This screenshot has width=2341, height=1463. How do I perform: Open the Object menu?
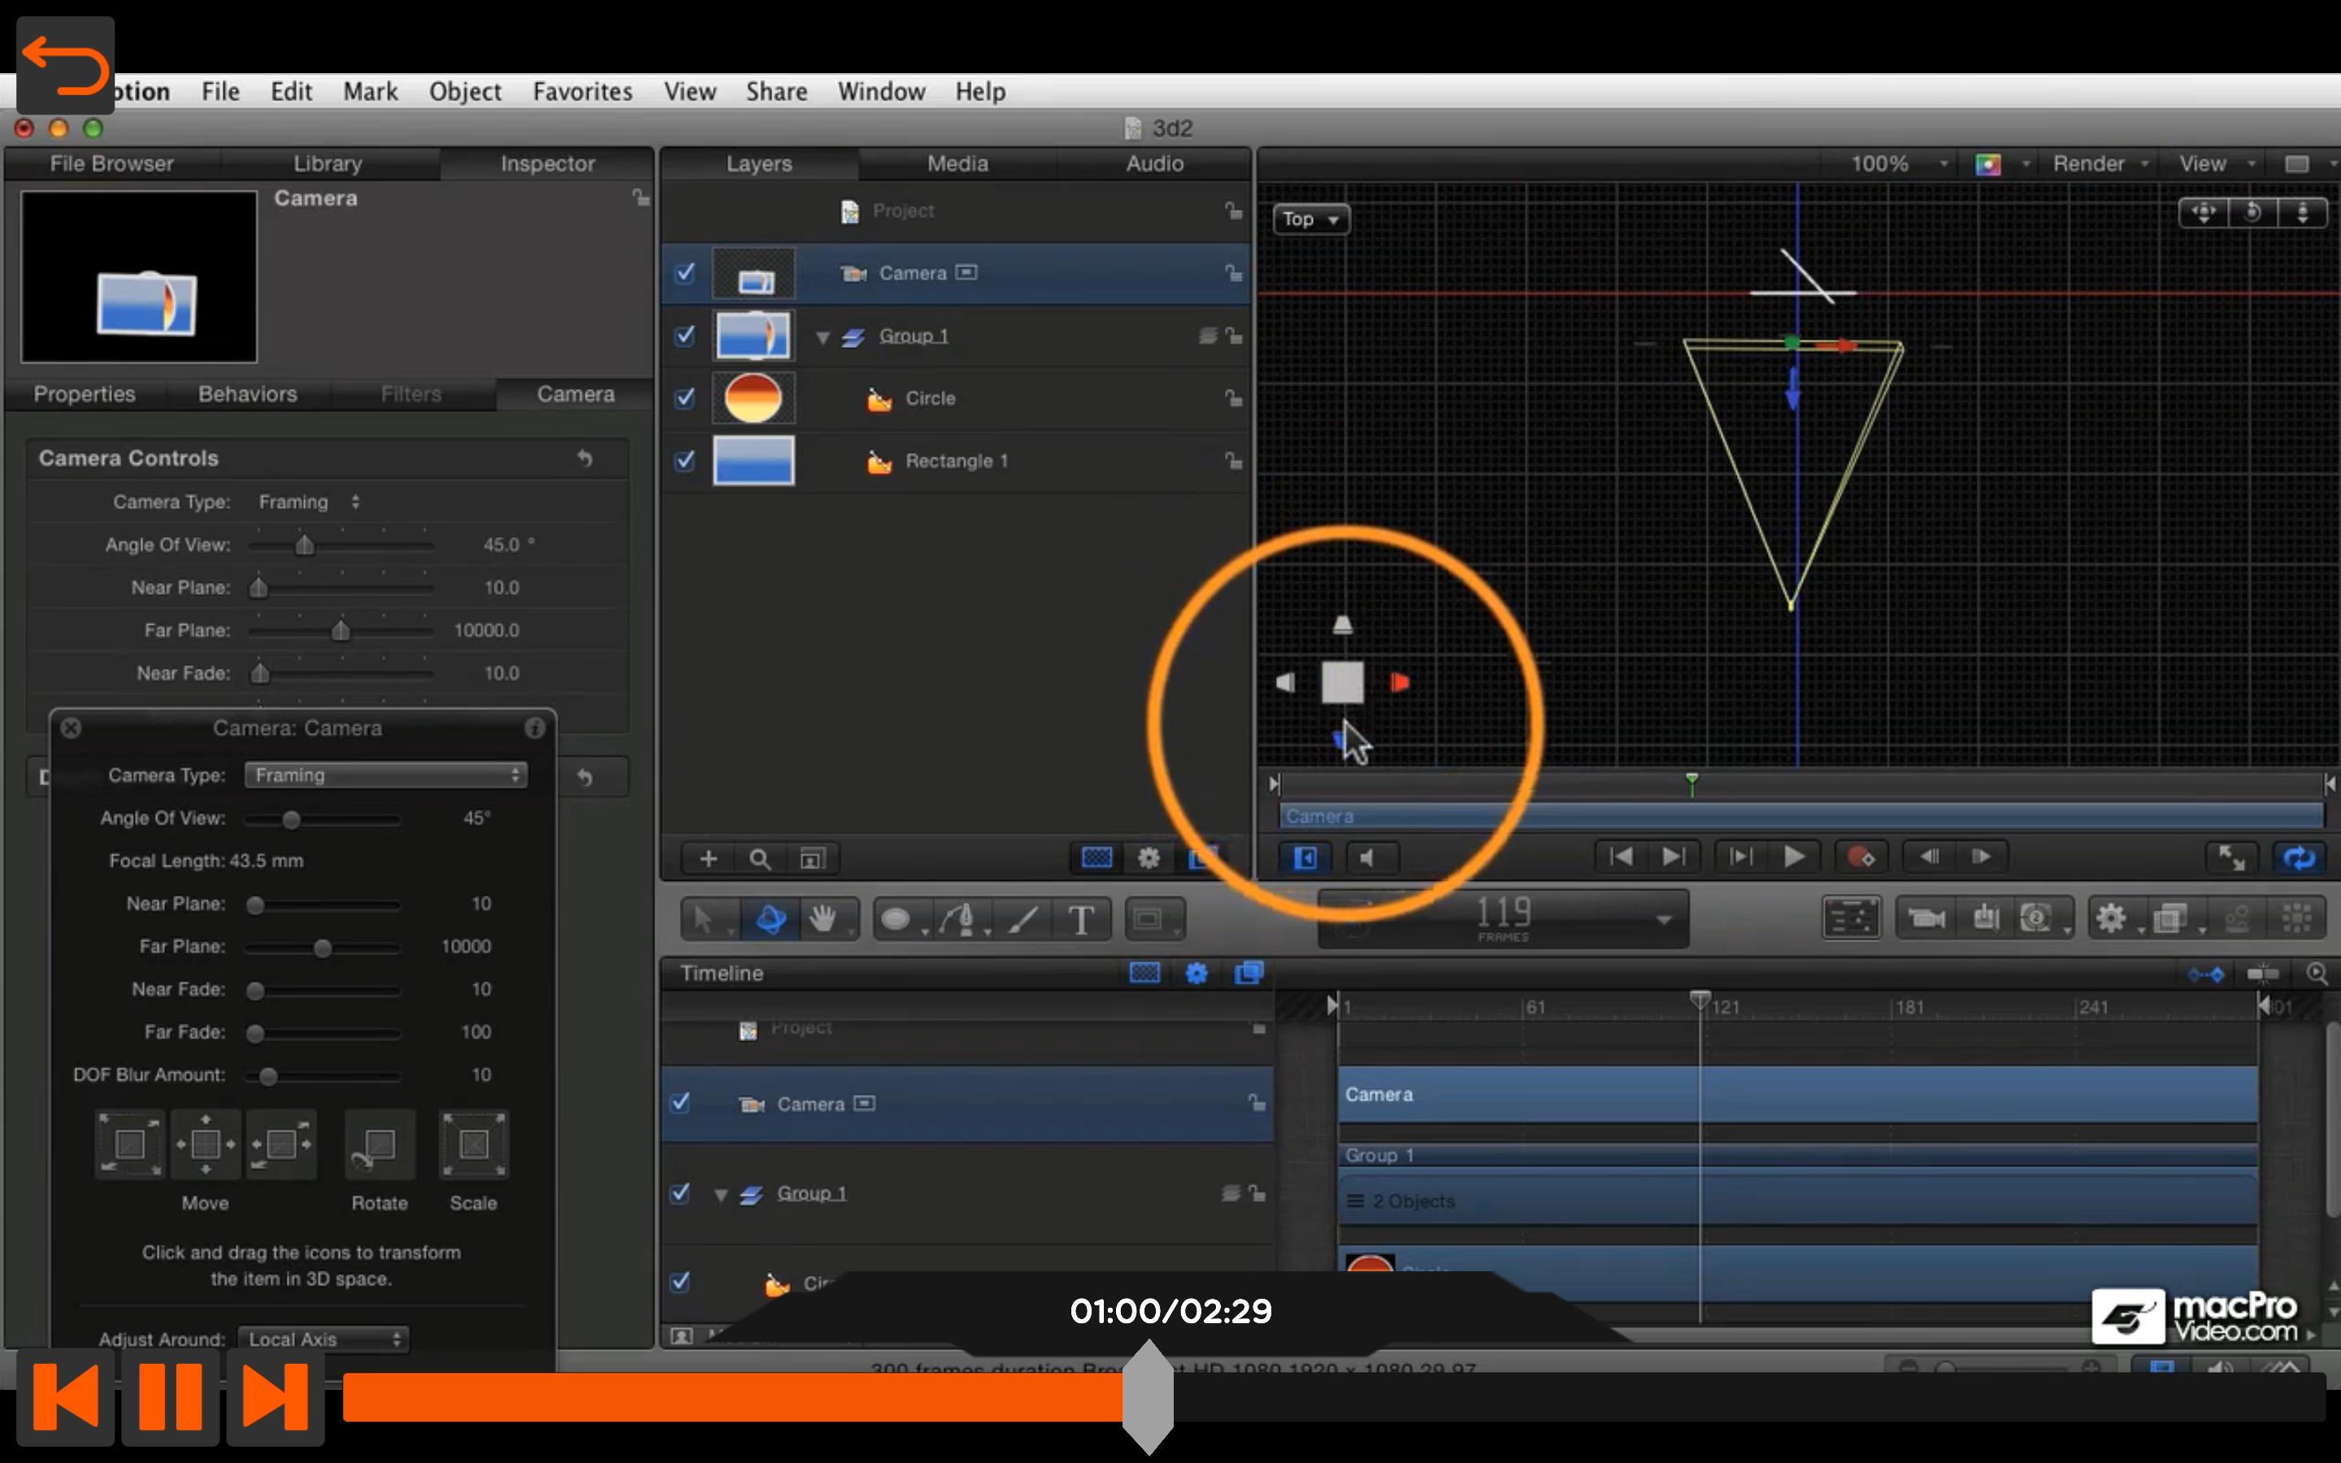(465, 91)
